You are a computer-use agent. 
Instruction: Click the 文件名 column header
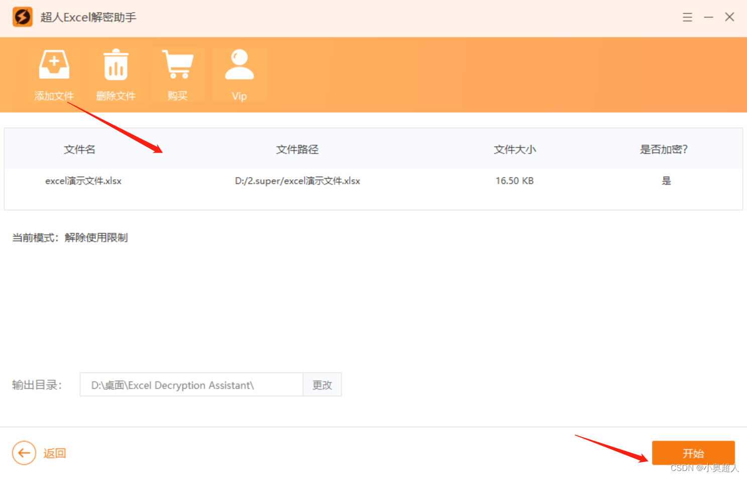pyautogui.click(x=79, y=149)
